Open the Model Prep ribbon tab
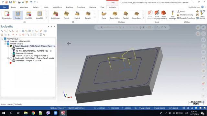This screenshot has height=116, width=207. tap(57, 7)
